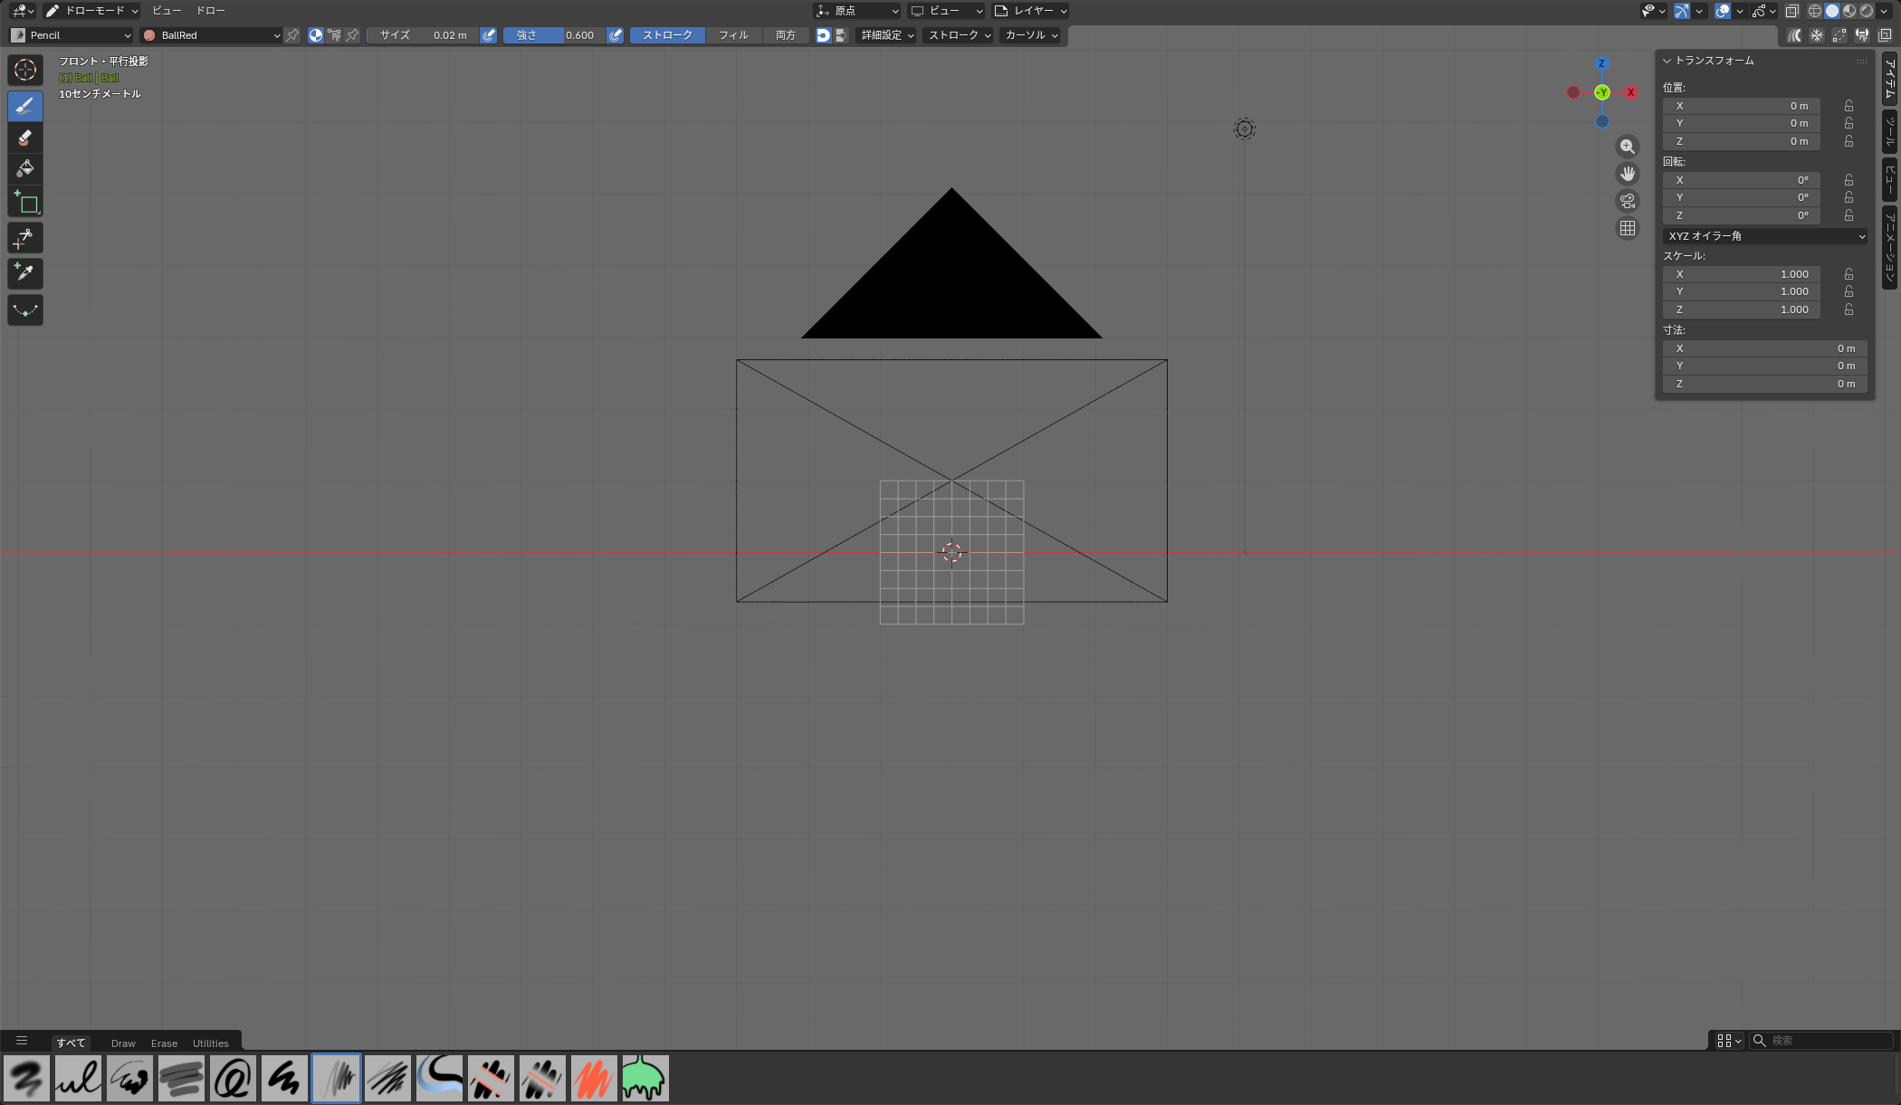Screen dimensions: 1901x1105
Task: Open asset shelf hamburger menu
Action: click(x=22, y=1041)
